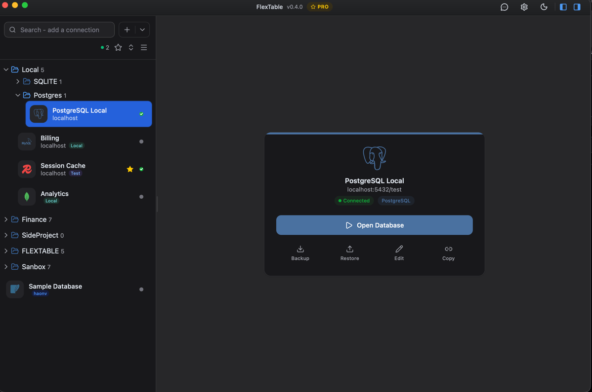Click the Test tag under Session Cache

click(x=76, y=173)
